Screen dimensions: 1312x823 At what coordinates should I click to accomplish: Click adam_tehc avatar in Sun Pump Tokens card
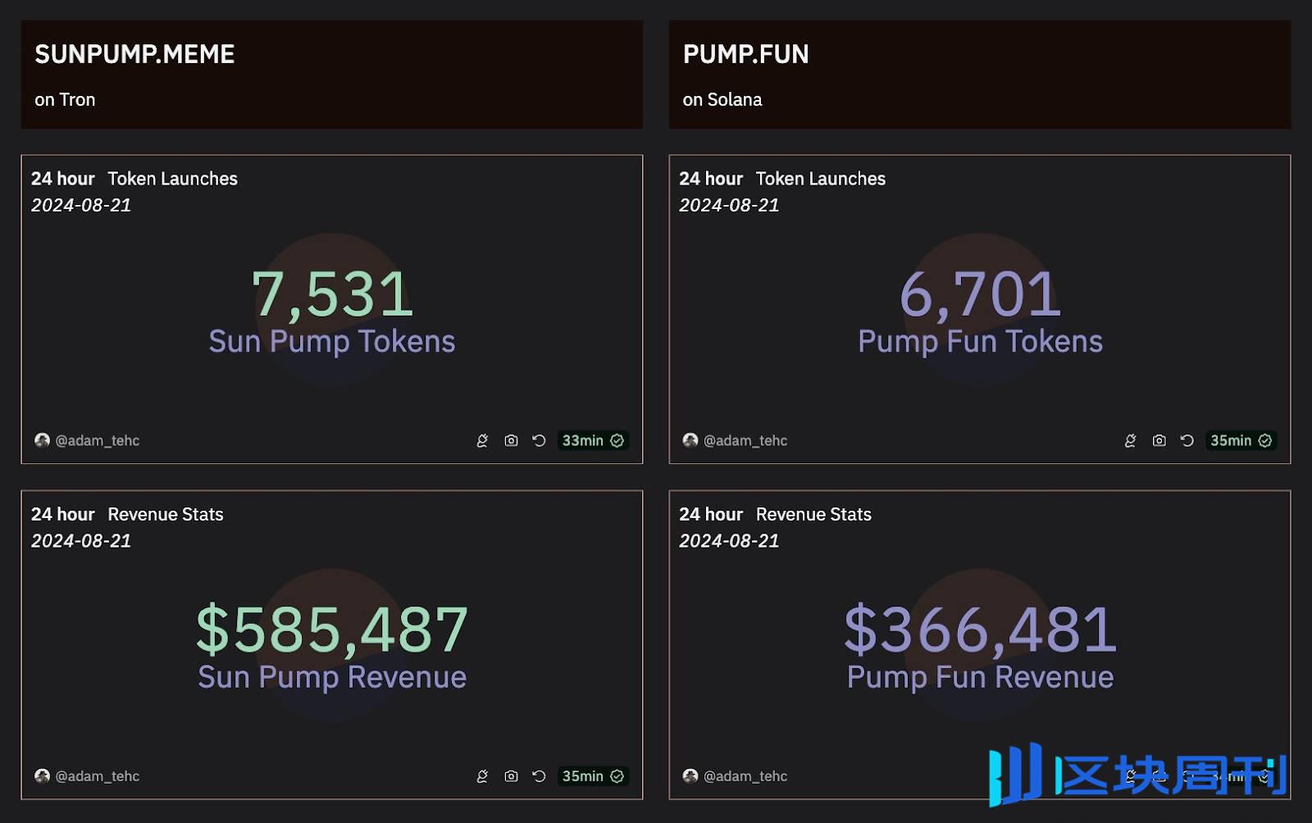tap(42, 440)
